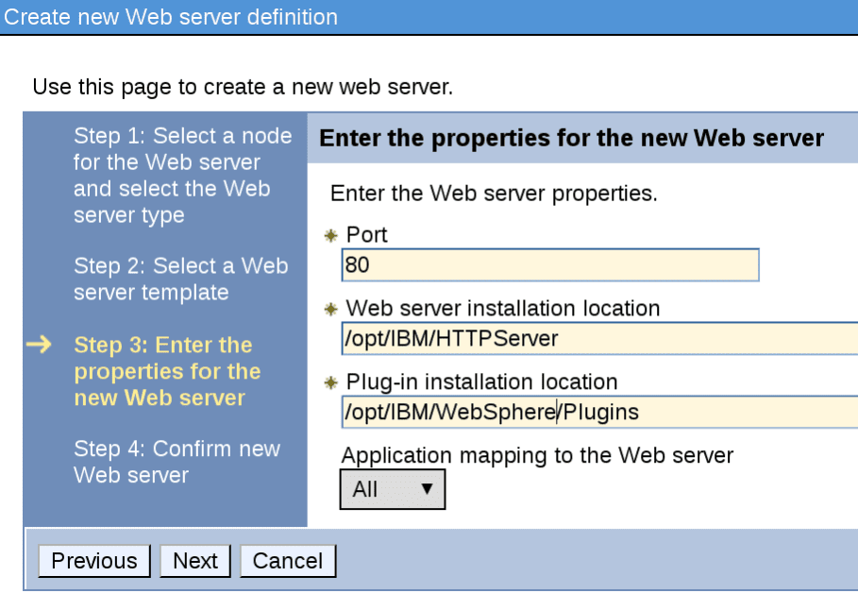858x593 pixels.
Task: Cancel the web server creation
Action: [288, 561]
